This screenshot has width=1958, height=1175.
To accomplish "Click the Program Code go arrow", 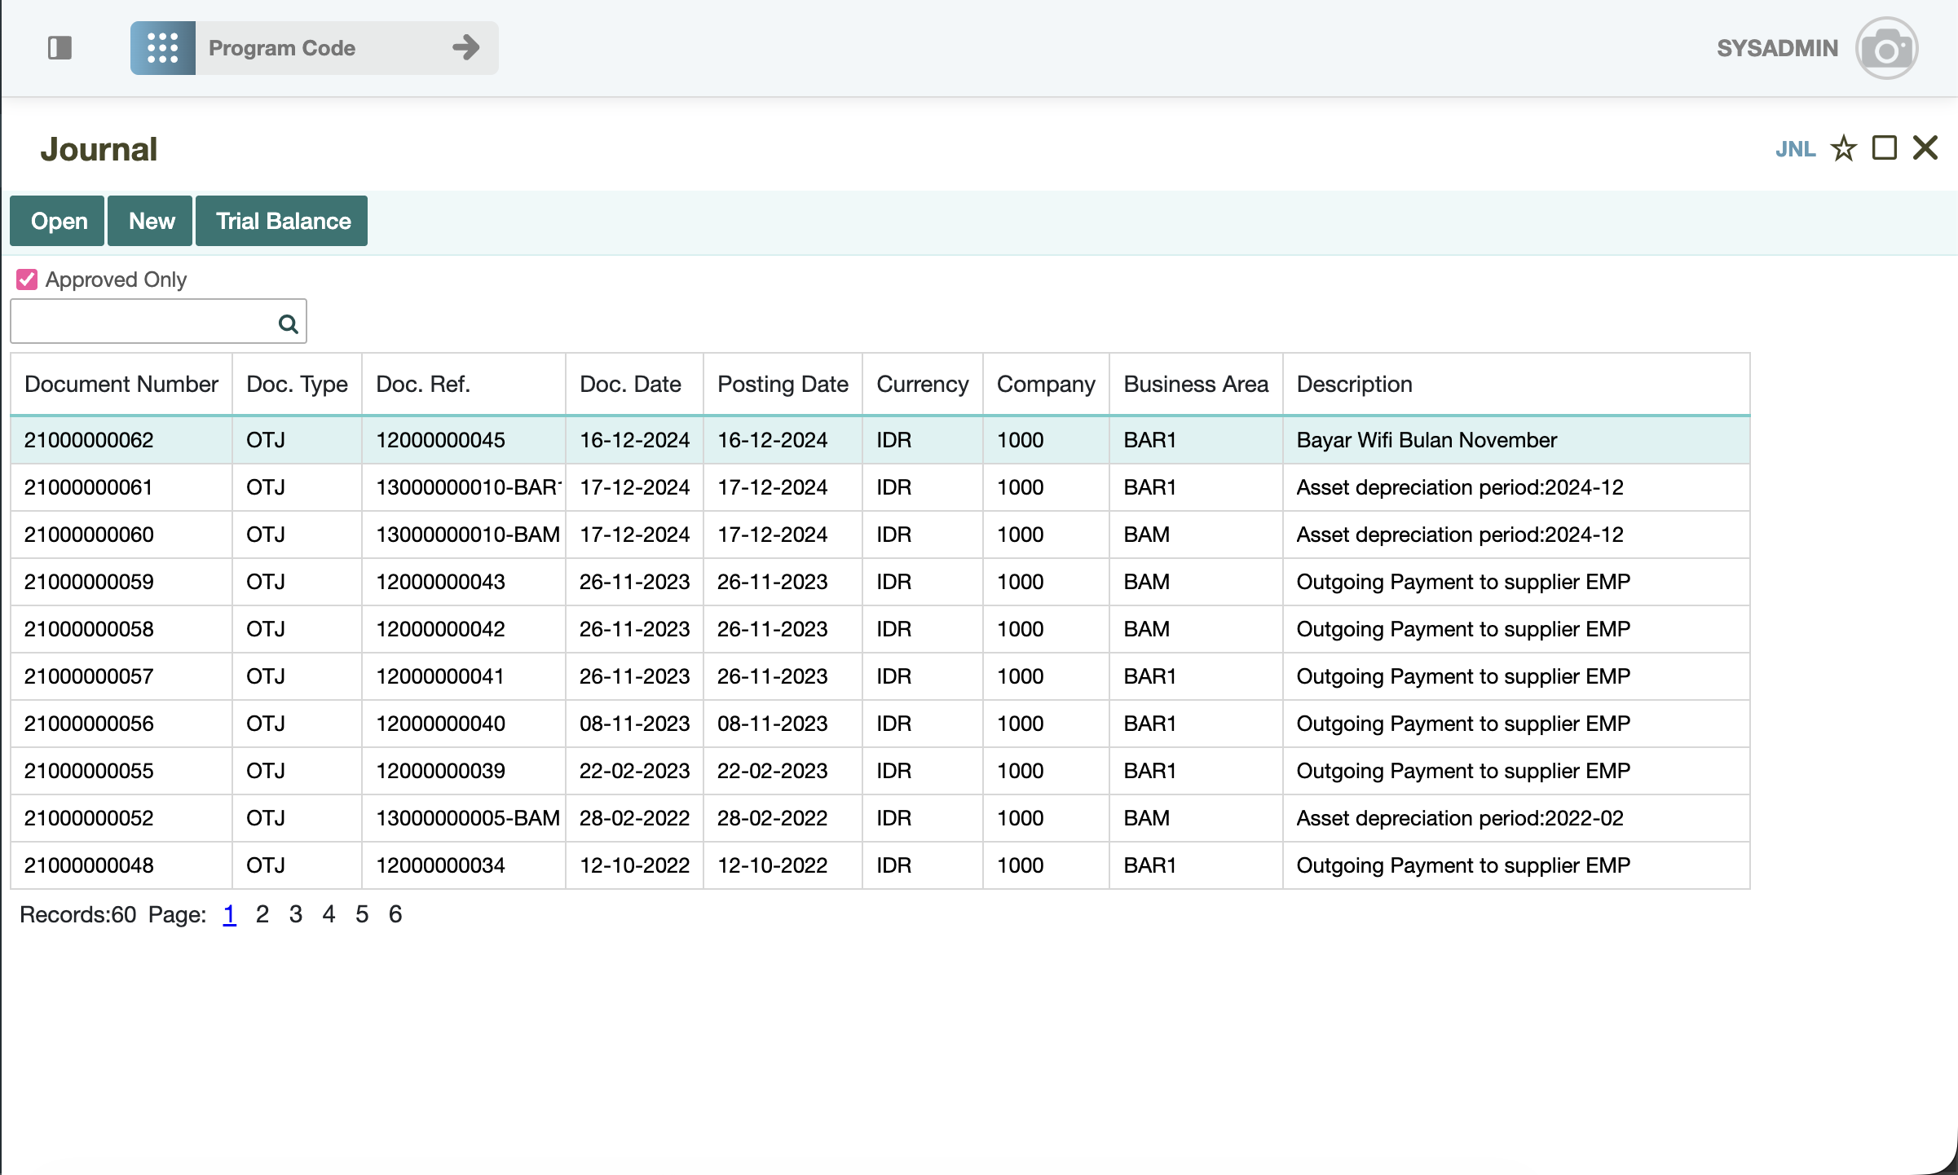I will [x=465, y=47].
